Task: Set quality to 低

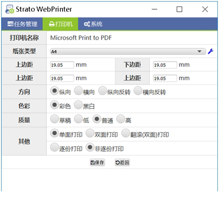Action: [78, 119]
